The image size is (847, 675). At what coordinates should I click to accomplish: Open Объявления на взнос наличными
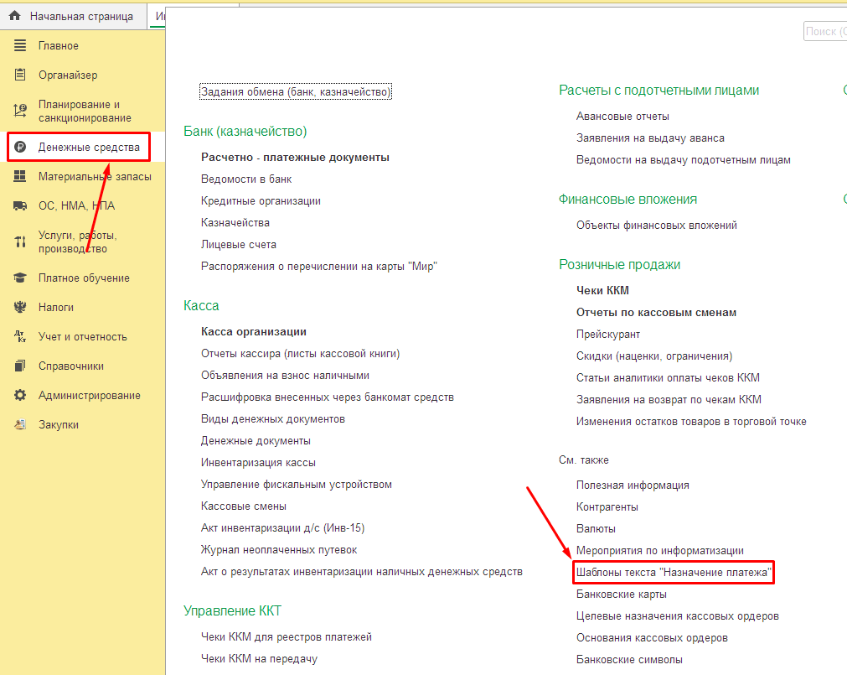(x=285, y=376)
